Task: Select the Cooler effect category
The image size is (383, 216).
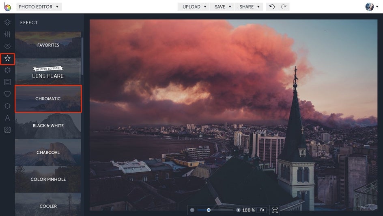Action: (48, 205)
